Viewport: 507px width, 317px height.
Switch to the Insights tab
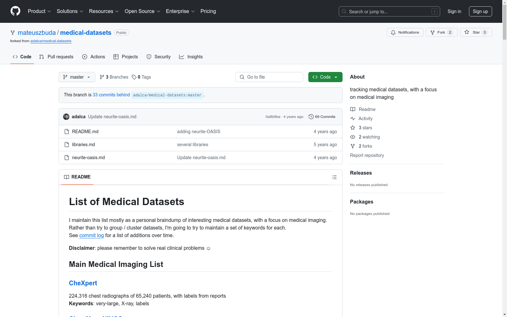pos(191,57)
